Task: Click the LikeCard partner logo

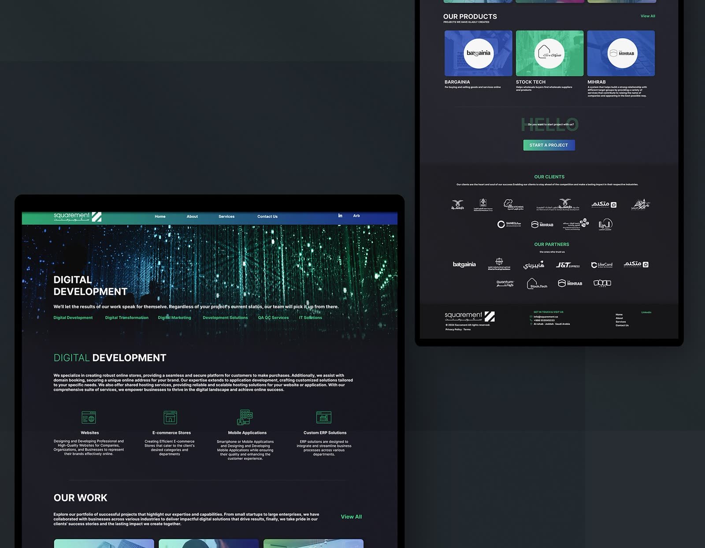Action: [602, 265]
